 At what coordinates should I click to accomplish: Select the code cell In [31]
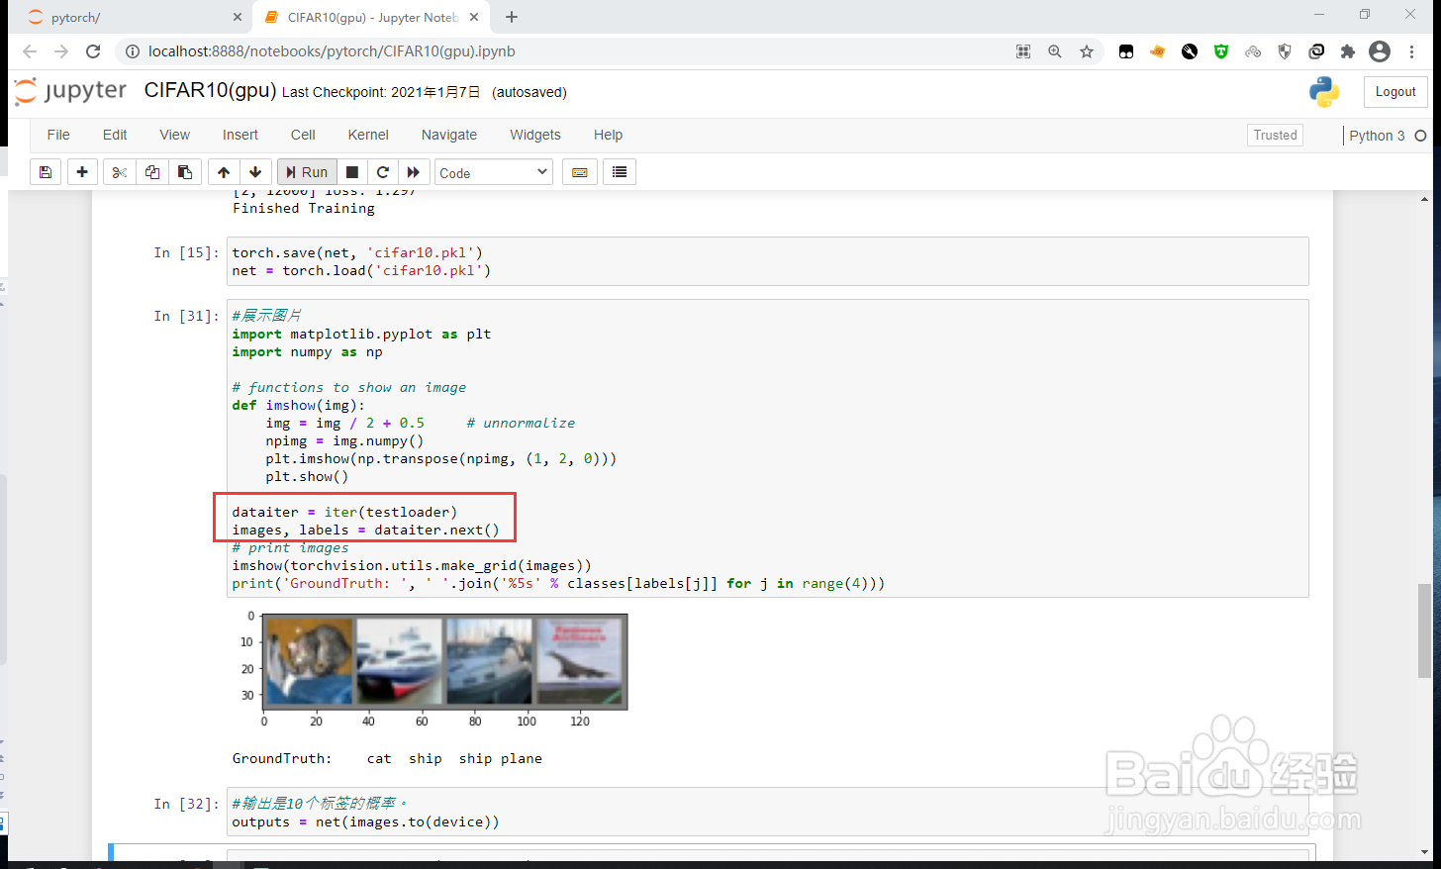tap(768, 448)
